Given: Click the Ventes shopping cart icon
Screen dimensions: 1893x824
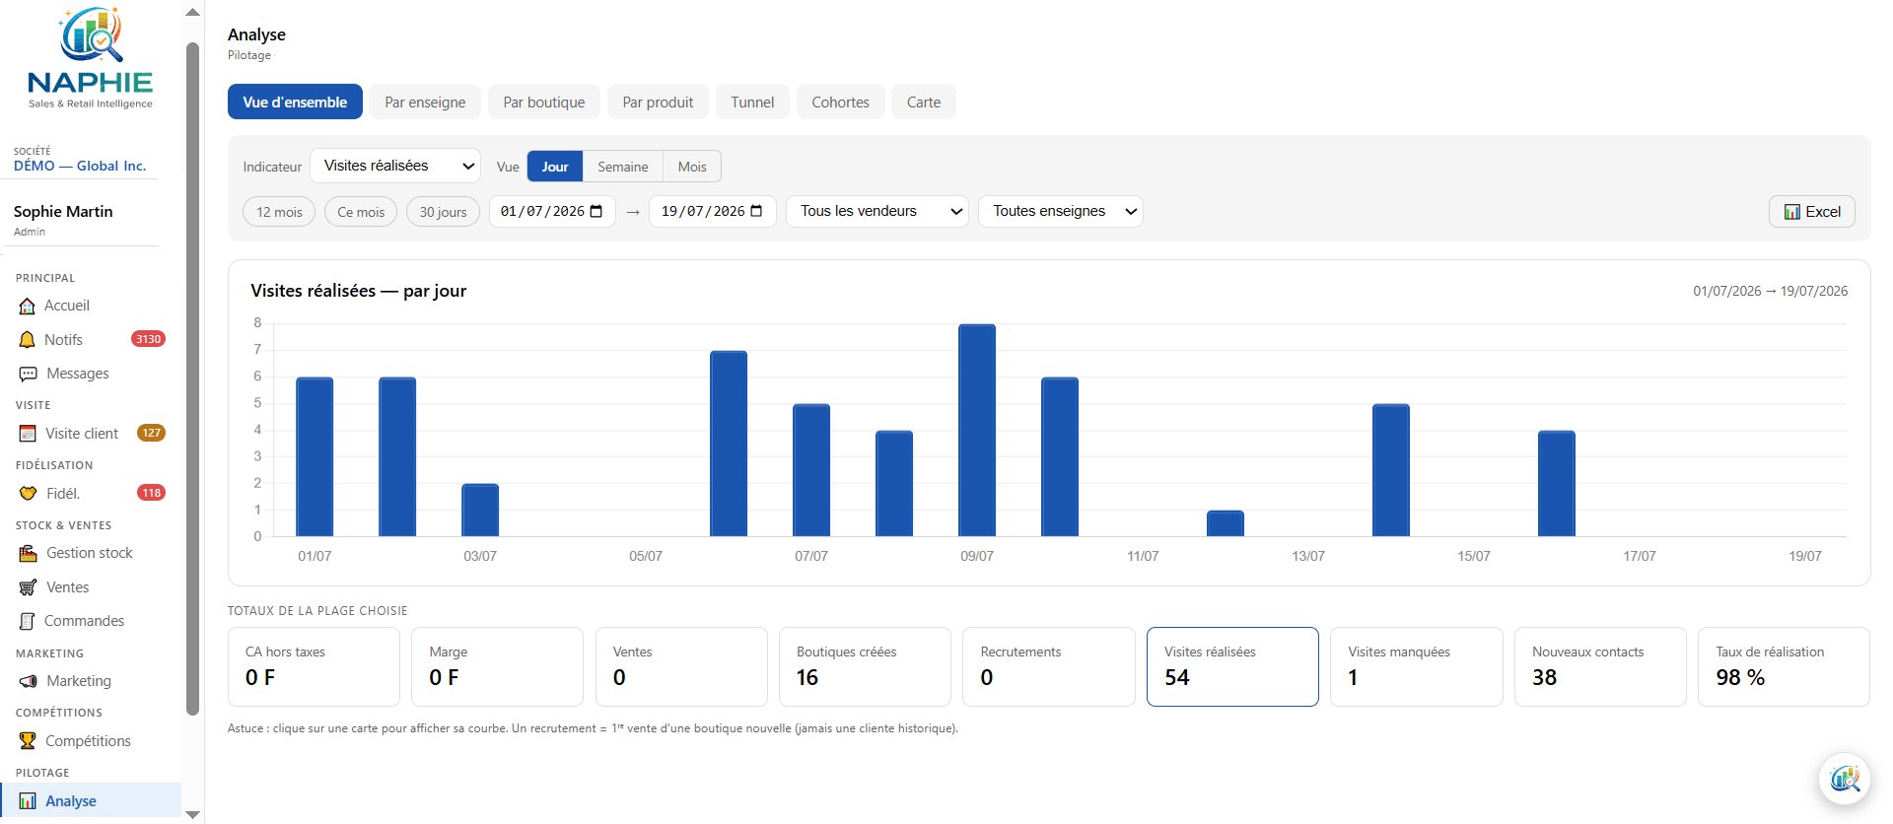Looking at the screenshot, I should (29, 587).
